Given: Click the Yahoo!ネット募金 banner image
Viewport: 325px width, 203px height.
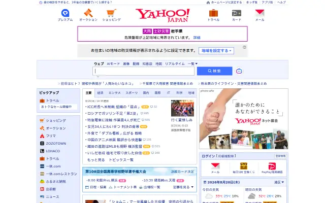Looking at the screenshot, I should 244,119.
